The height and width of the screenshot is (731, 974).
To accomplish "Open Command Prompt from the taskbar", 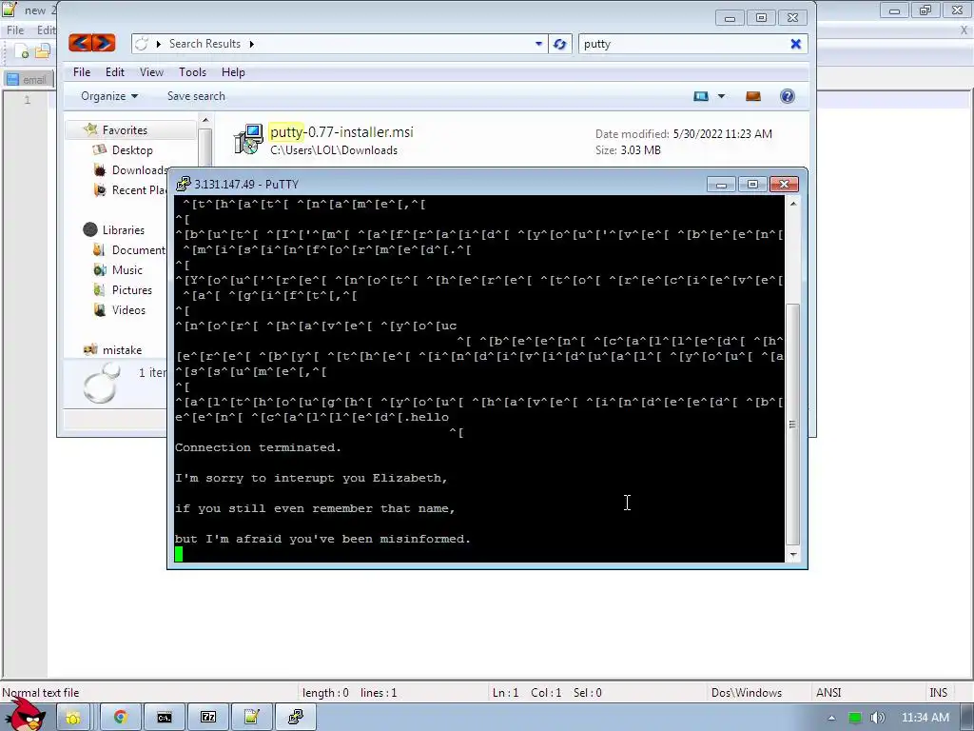I will pyautogui.click(x=164, y=718).
